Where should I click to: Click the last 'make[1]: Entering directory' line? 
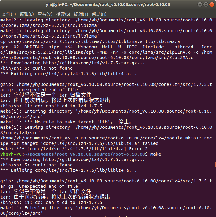coord(106,210)
